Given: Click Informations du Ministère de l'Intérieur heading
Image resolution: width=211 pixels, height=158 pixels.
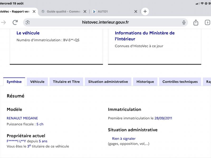Looking at the screenshot, I should pos(145,36).
